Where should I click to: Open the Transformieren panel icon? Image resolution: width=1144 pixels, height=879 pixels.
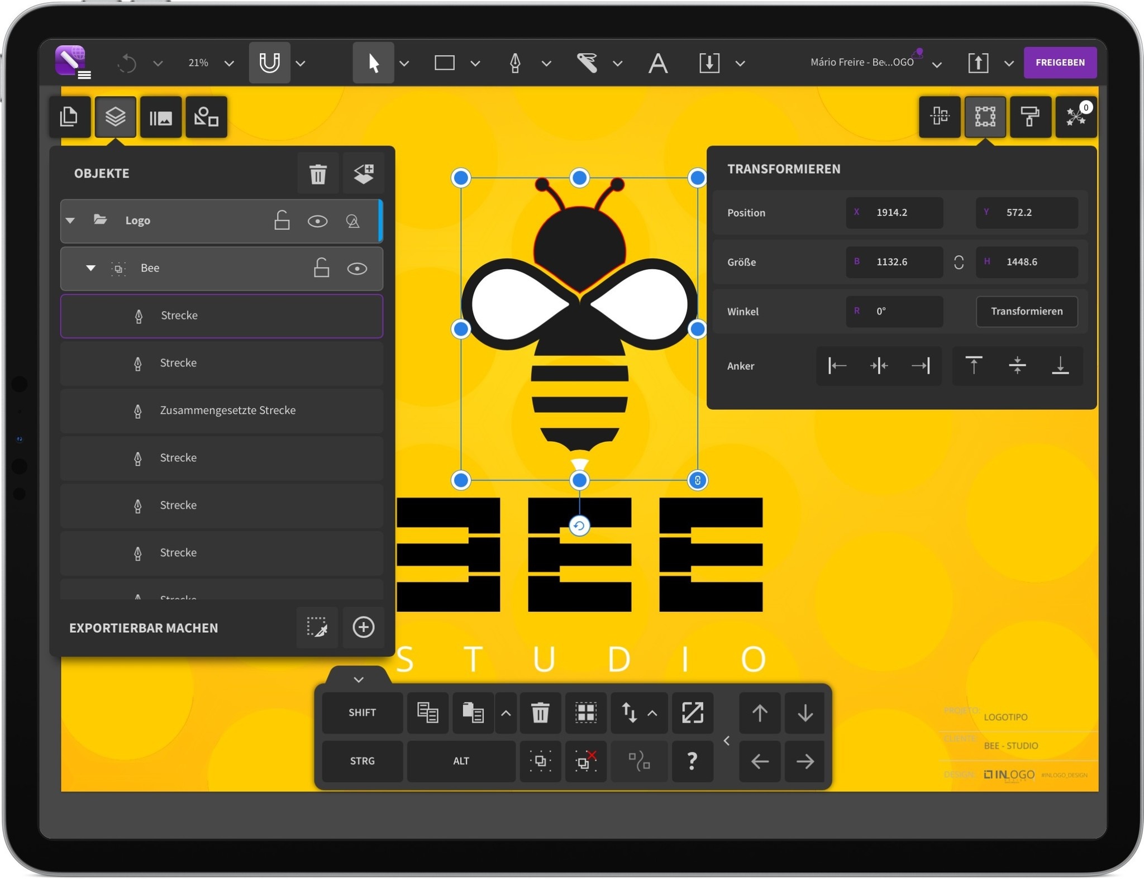tap(985, 117)
